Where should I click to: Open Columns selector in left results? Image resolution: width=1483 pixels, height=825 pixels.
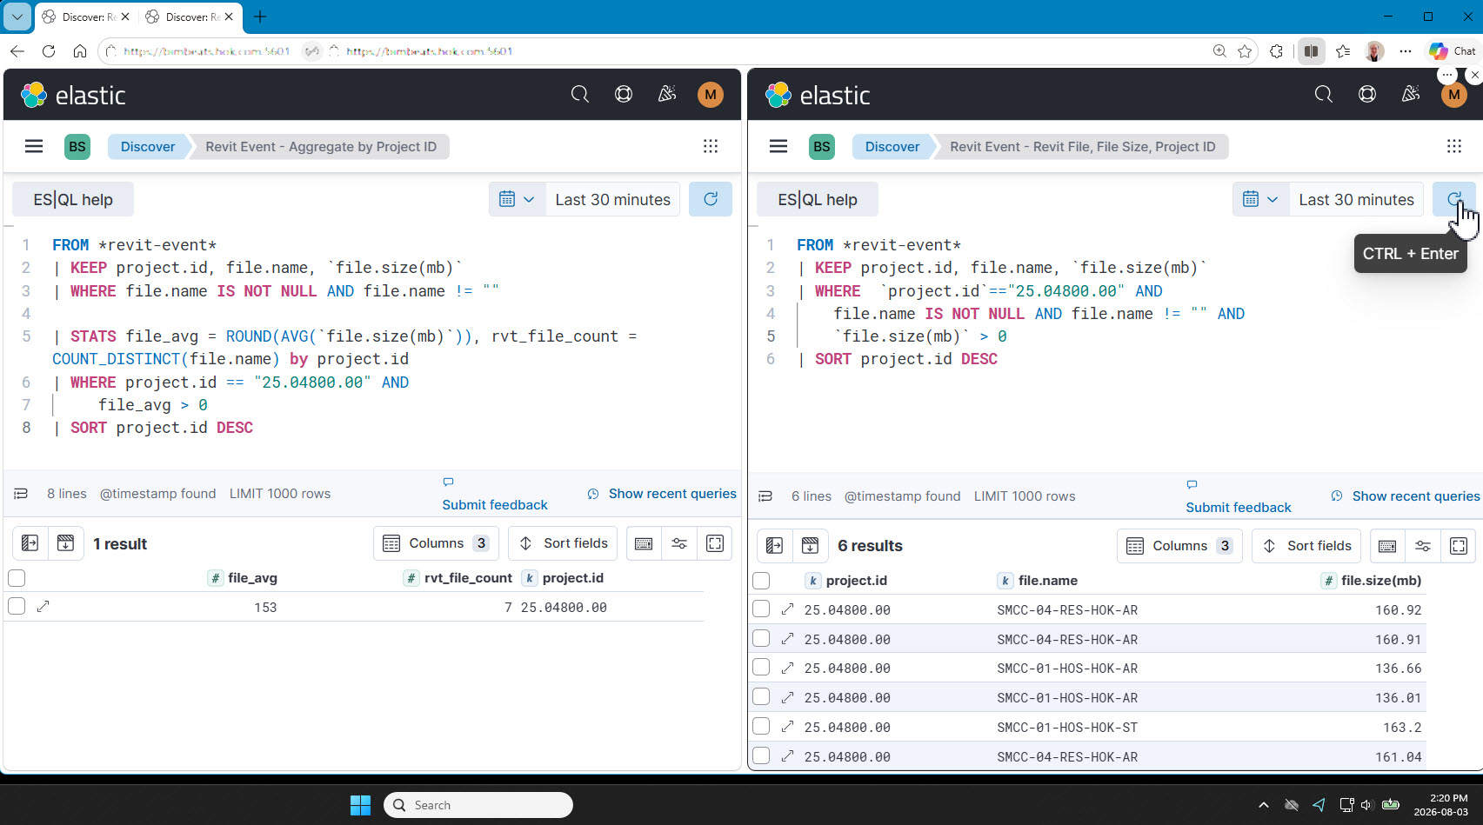tap(437, 543)
